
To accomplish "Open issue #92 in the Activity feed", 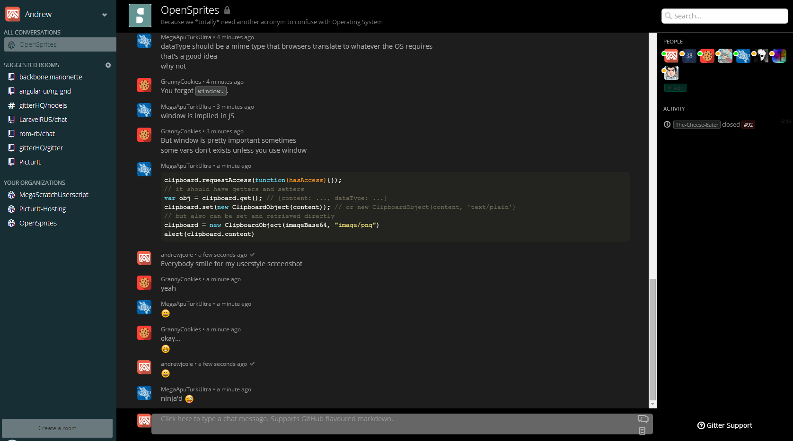I will pos(748,124).
